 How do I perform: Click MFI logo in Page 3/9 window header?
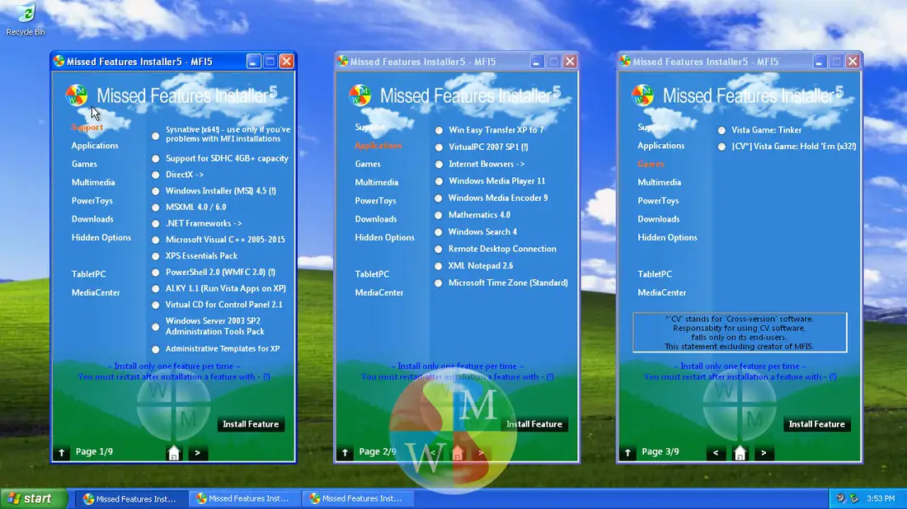(642, 96)
